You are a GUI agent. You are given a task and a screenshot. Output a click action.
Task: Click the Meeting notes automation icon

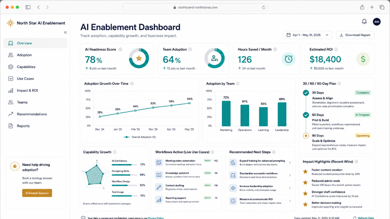pyautogui.click(x=159, y=163)
